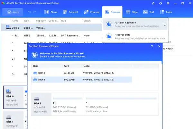193x129 pixels.
Task: Click the unallocated space usage bar
Action: click(x=121, y=98)
